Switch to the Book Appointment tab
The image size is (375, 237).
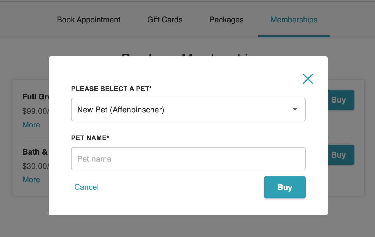tap(89, 20)
